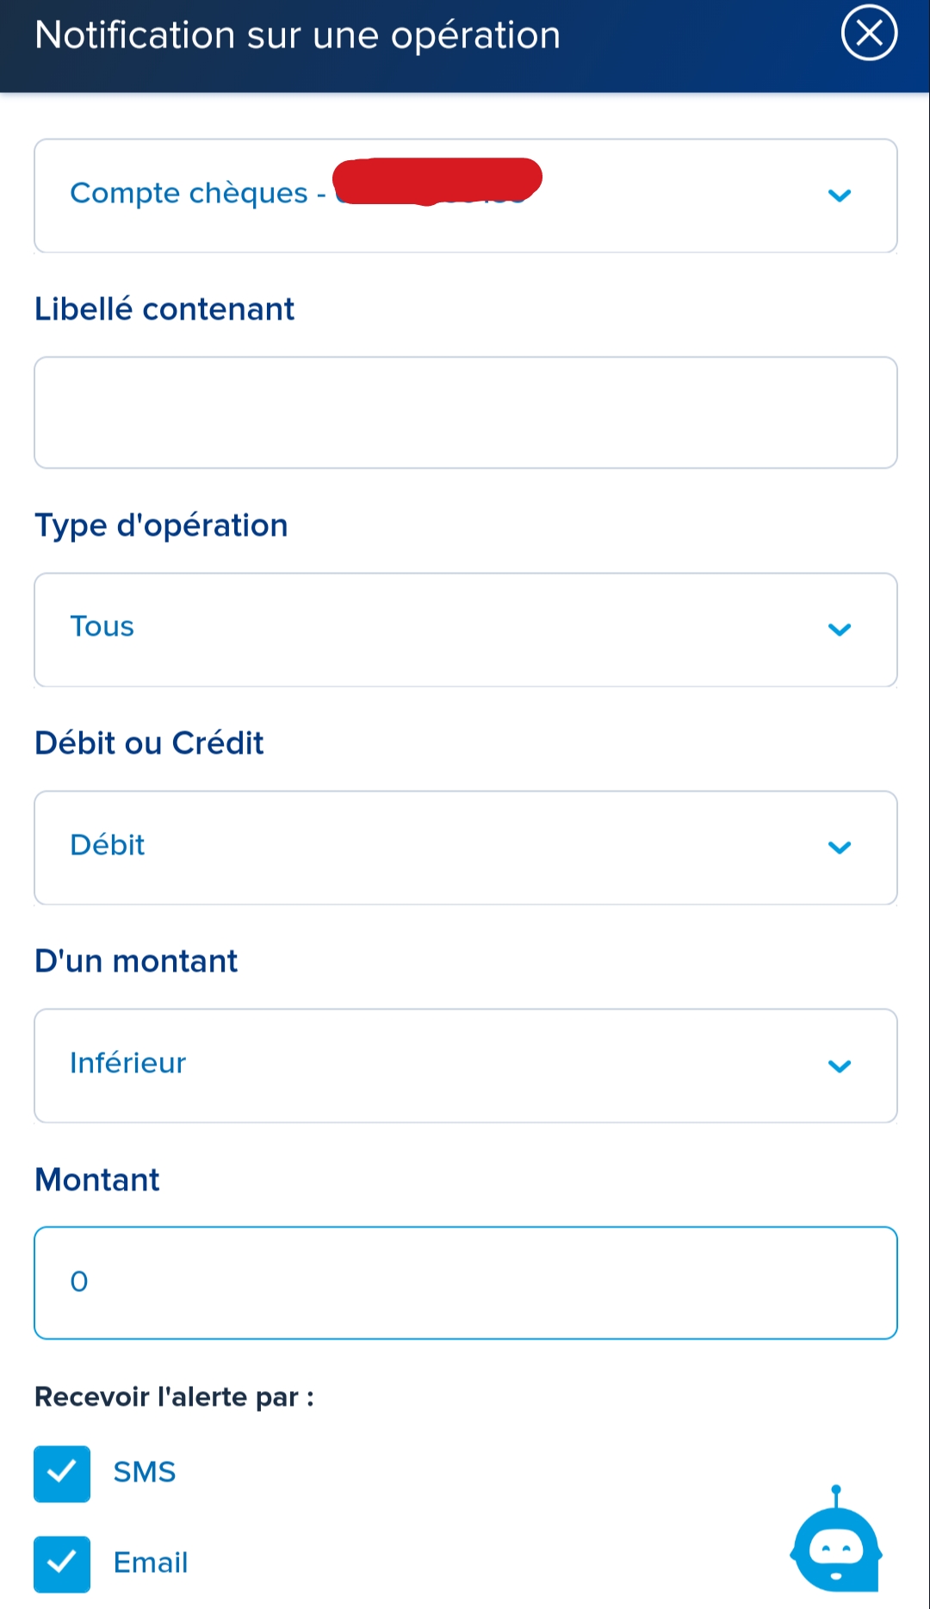930x1609 pixels.
Task: Click the 'Notification sur une opération' header title
Action: click(298, 35)
